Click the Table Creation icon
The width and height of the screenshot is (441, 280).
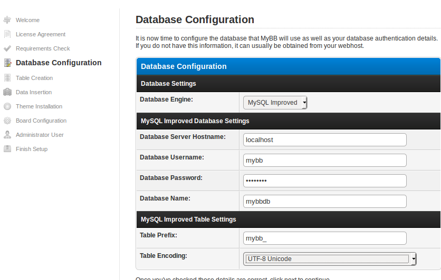7,78
